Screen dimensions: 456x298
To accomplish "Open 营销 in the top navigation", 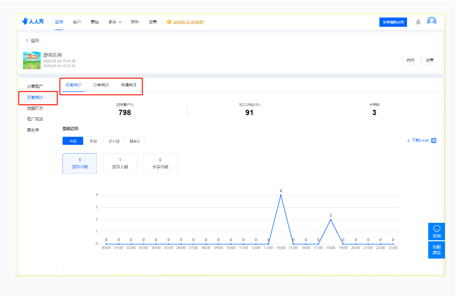I will click(95, 22).
